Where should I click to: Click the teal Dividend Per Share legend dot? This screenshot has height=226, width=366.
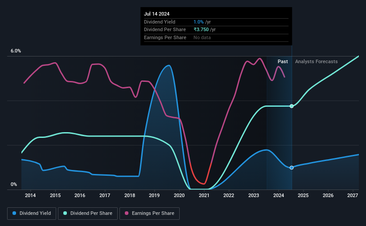[65, 213]
